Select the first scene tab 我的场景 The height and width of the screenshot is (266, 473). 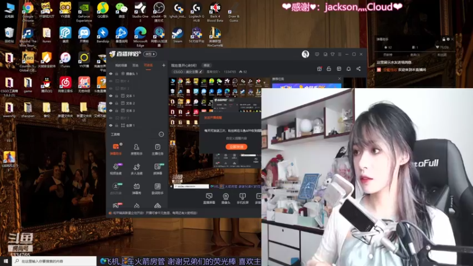121,66
